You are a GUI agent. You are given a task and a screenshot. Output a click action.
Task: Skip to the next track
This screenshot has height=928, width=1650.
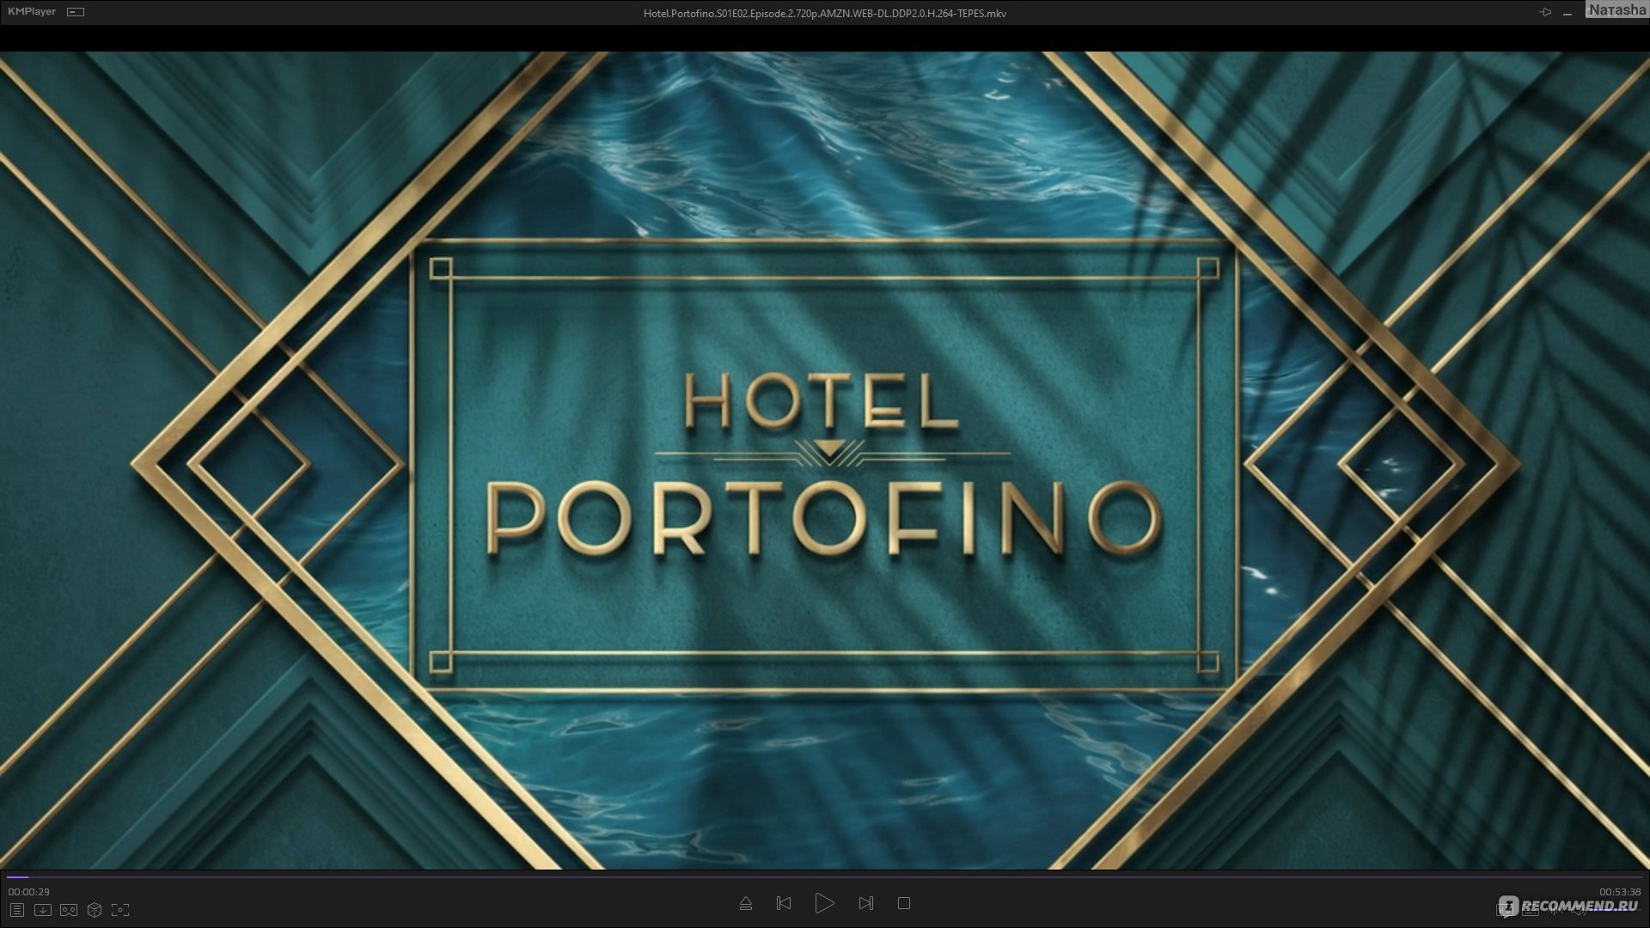pyautogui.click(x=865, y=903)
